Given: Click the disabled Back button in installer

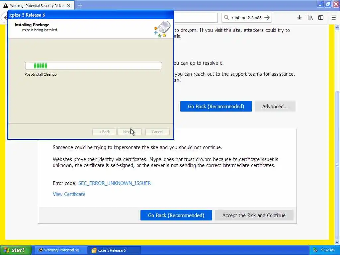Looking at the screenshot, I should 104,132.
